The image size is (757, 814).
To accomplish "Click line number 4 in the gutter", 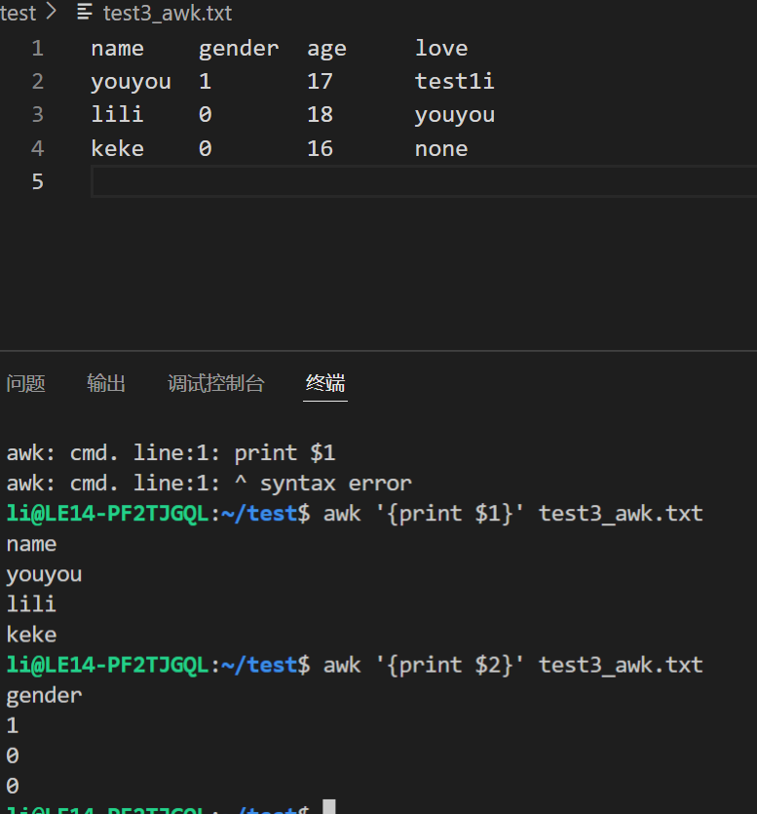I will [37, 148].
